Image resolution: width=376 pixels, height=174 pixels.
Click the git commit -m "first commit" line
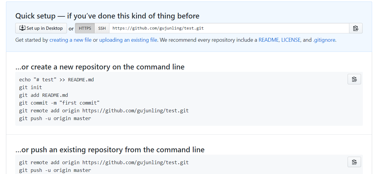[x=59, y=103]
